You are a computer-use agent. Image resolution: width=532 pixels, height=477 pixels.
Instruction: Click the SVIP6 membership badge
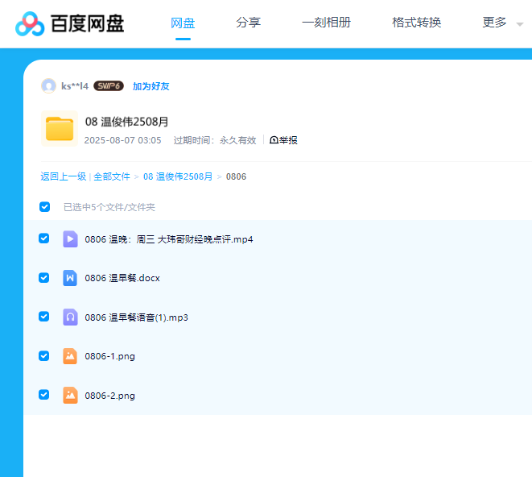click(109, 86)
